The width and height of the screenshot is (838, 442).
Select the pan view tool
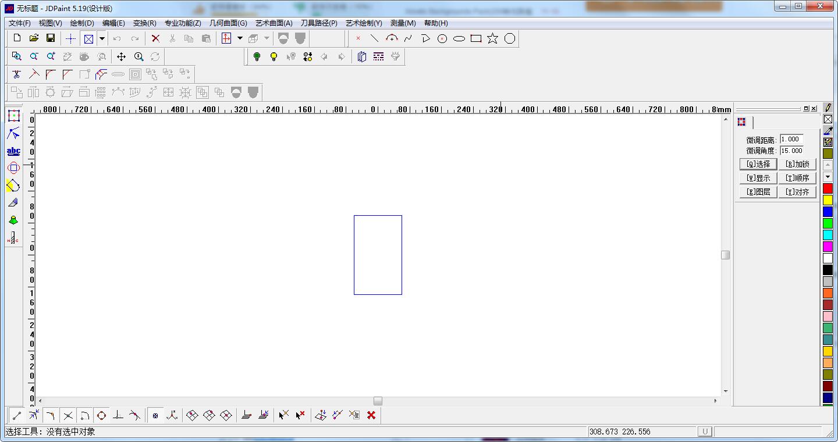tap(121, 56)
